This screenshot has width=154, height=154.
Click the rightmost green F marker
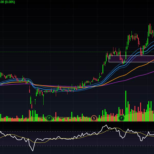click(x=122, y=118)
